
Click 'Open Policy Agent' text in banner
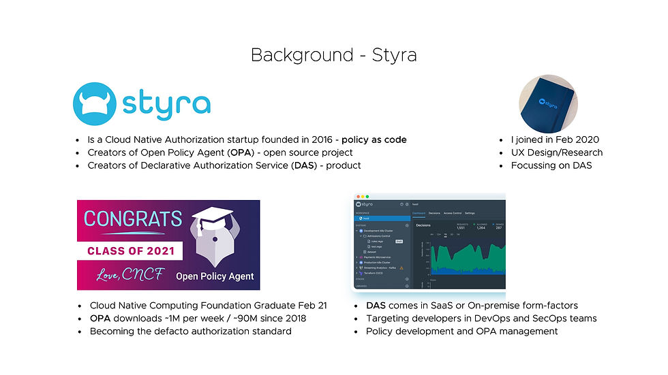click(x=215, y=276)
